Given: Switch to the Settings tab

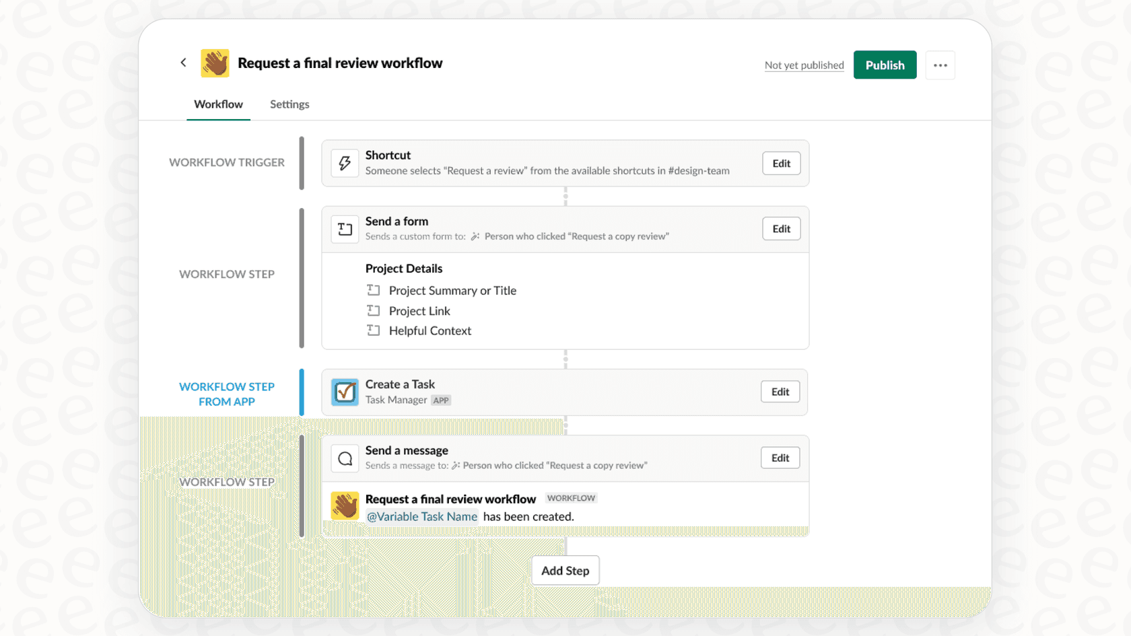Looking at the screenshot, I should pyautogui.click(x=289, y=104).
